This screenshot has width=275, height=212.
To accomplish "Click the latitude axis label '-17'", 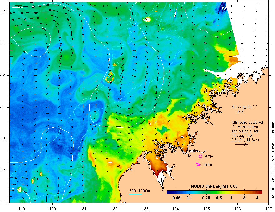I will tap(3, 171).
